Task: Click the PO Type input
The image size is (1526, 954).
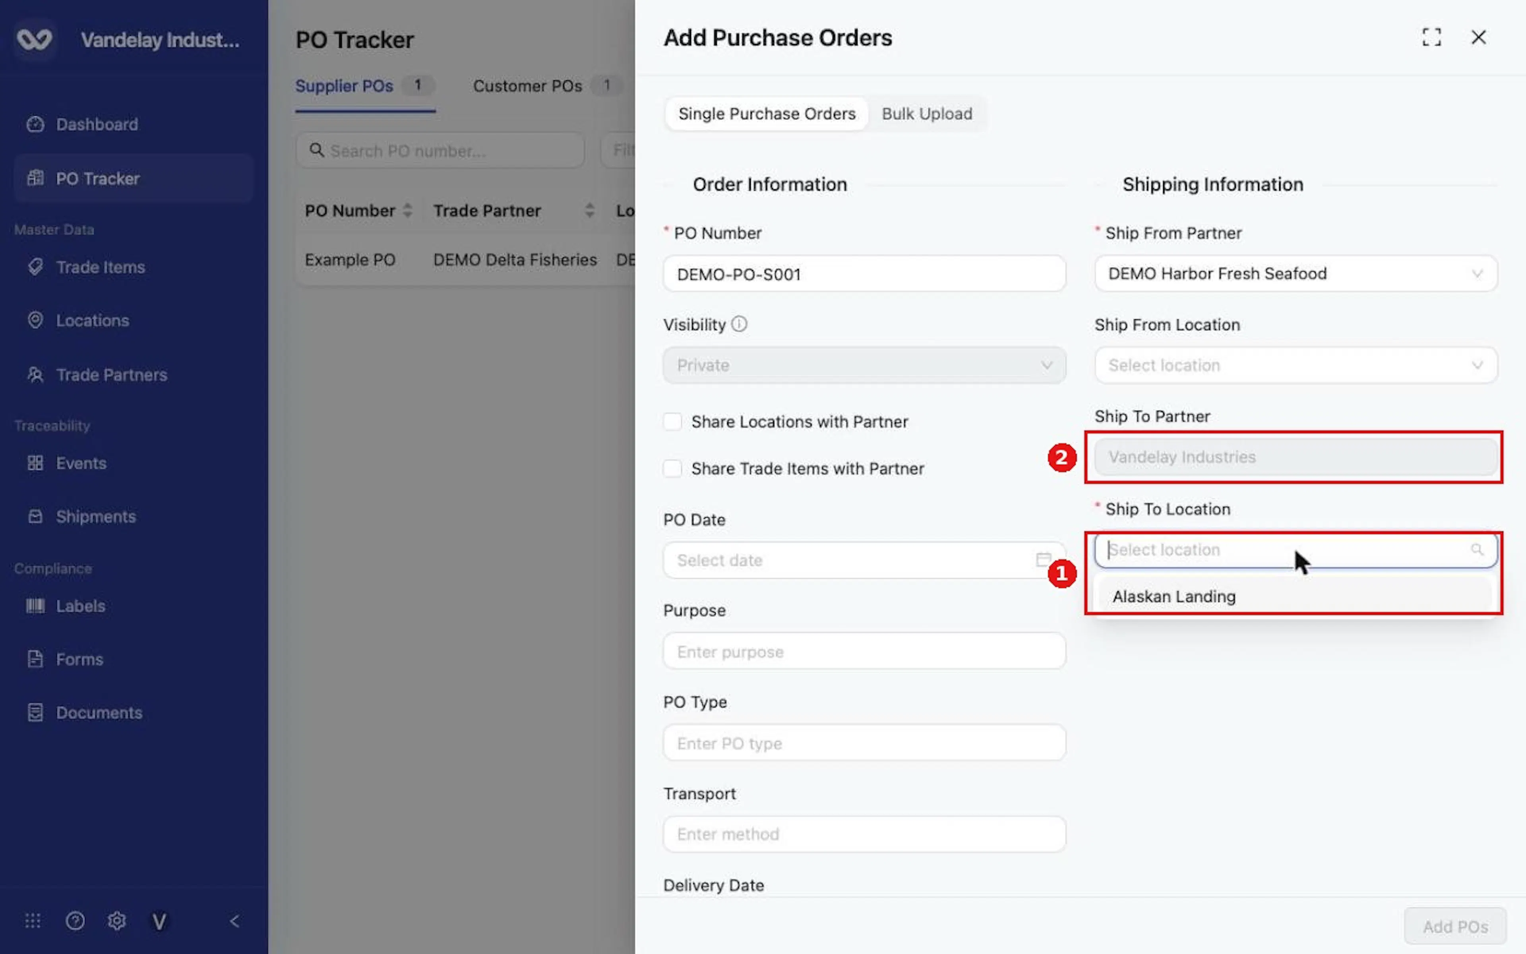Action: click(x=864, y=743)
